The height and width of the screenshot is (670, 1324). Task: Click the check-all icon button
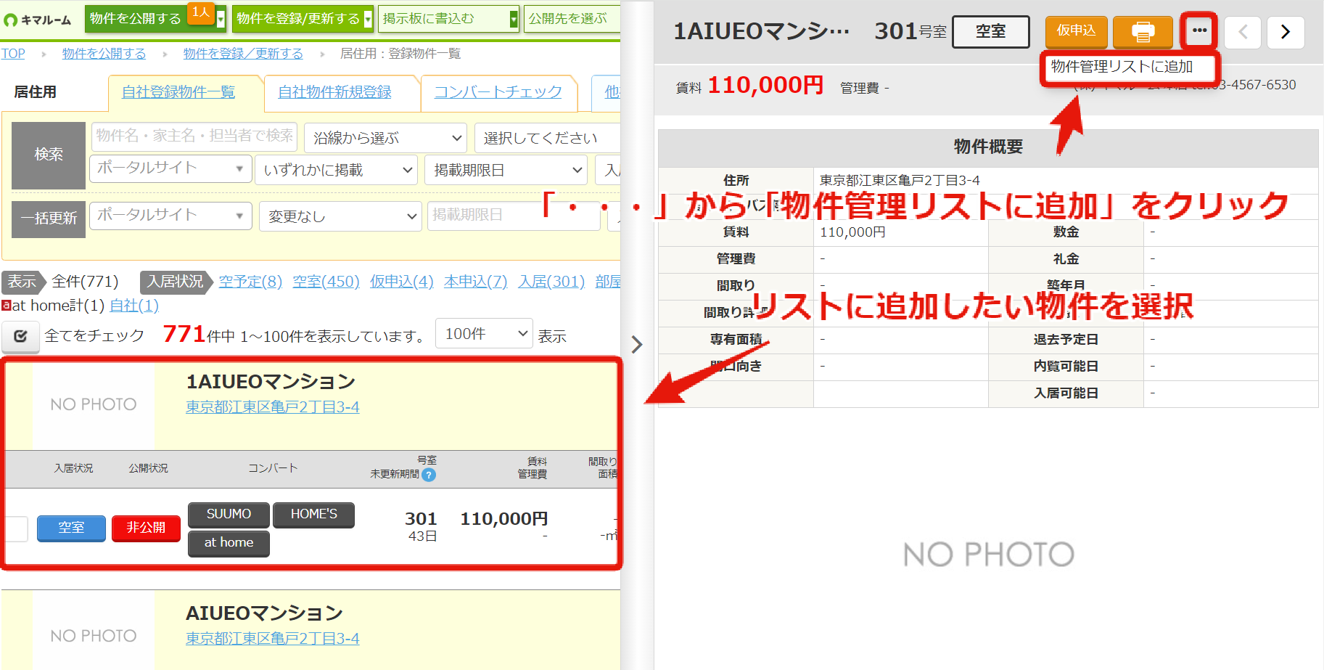pyautogui.click(x=20, y=336)
